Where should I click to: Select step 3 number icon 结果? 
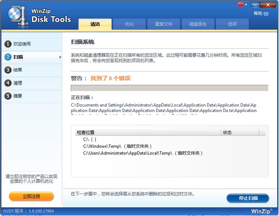click(x=8, y=70)
